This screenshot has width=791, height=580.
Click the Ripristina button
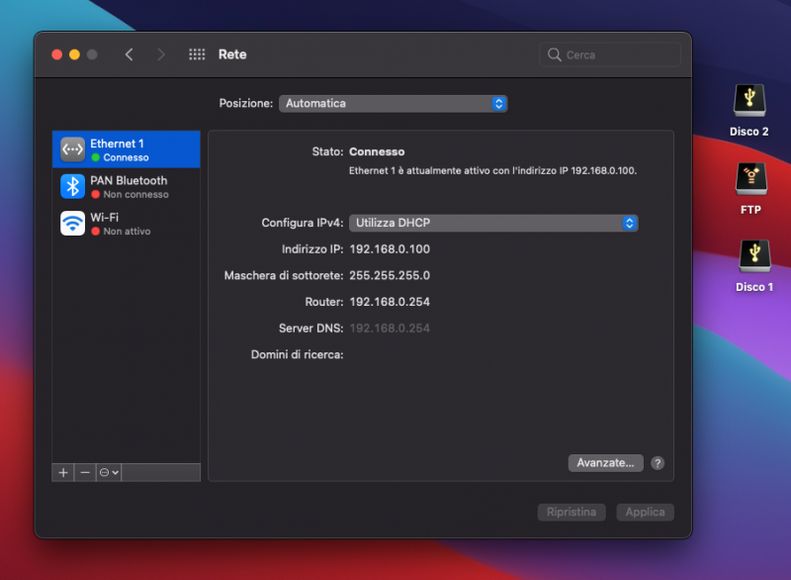[x=571, y=512]
